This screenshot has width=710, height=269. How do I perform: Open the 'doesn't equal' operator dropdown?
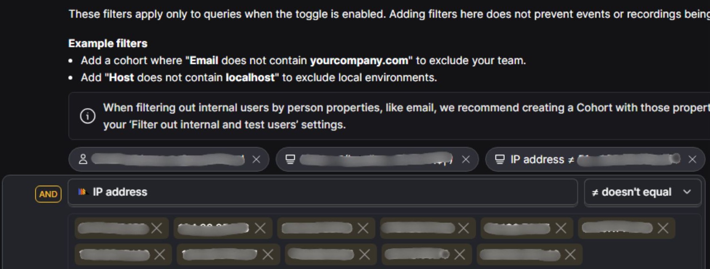(x=642, y=192)
